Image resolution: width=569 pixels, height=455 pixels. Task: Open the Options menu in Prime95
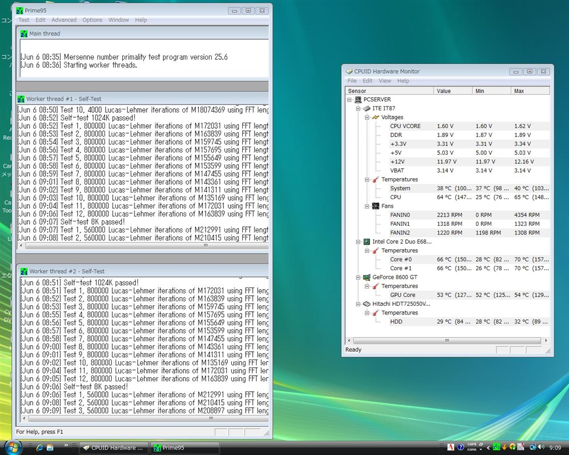tap(92, 20)
